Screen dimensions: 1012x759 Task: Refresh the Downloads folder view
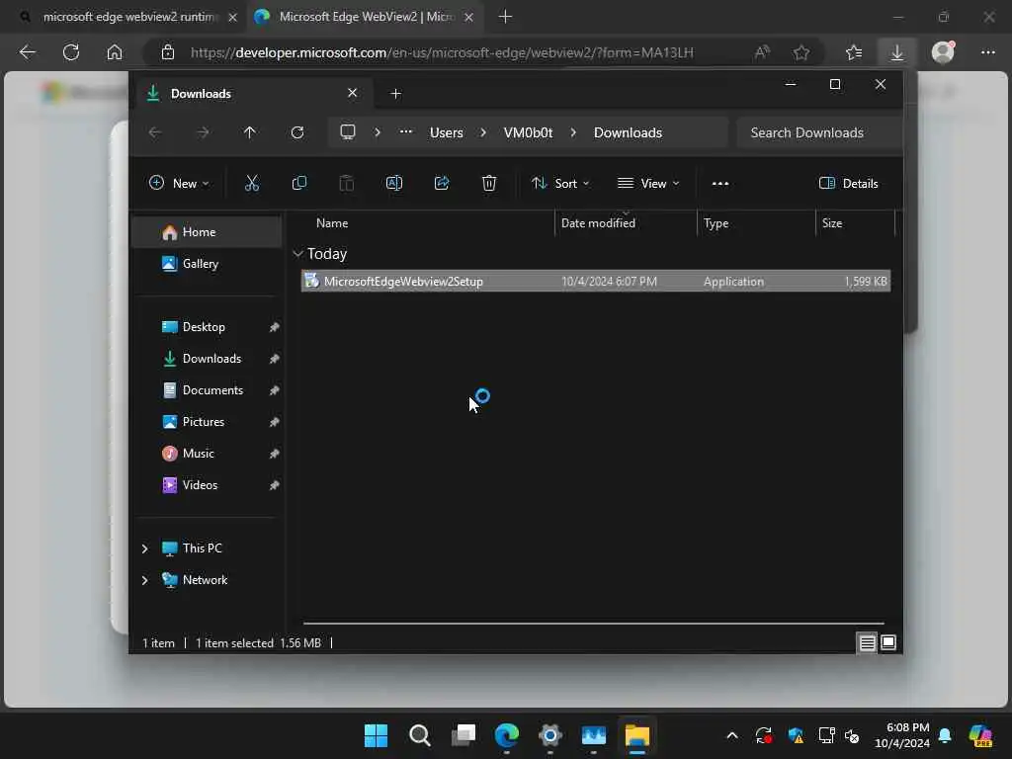point(296,132)
